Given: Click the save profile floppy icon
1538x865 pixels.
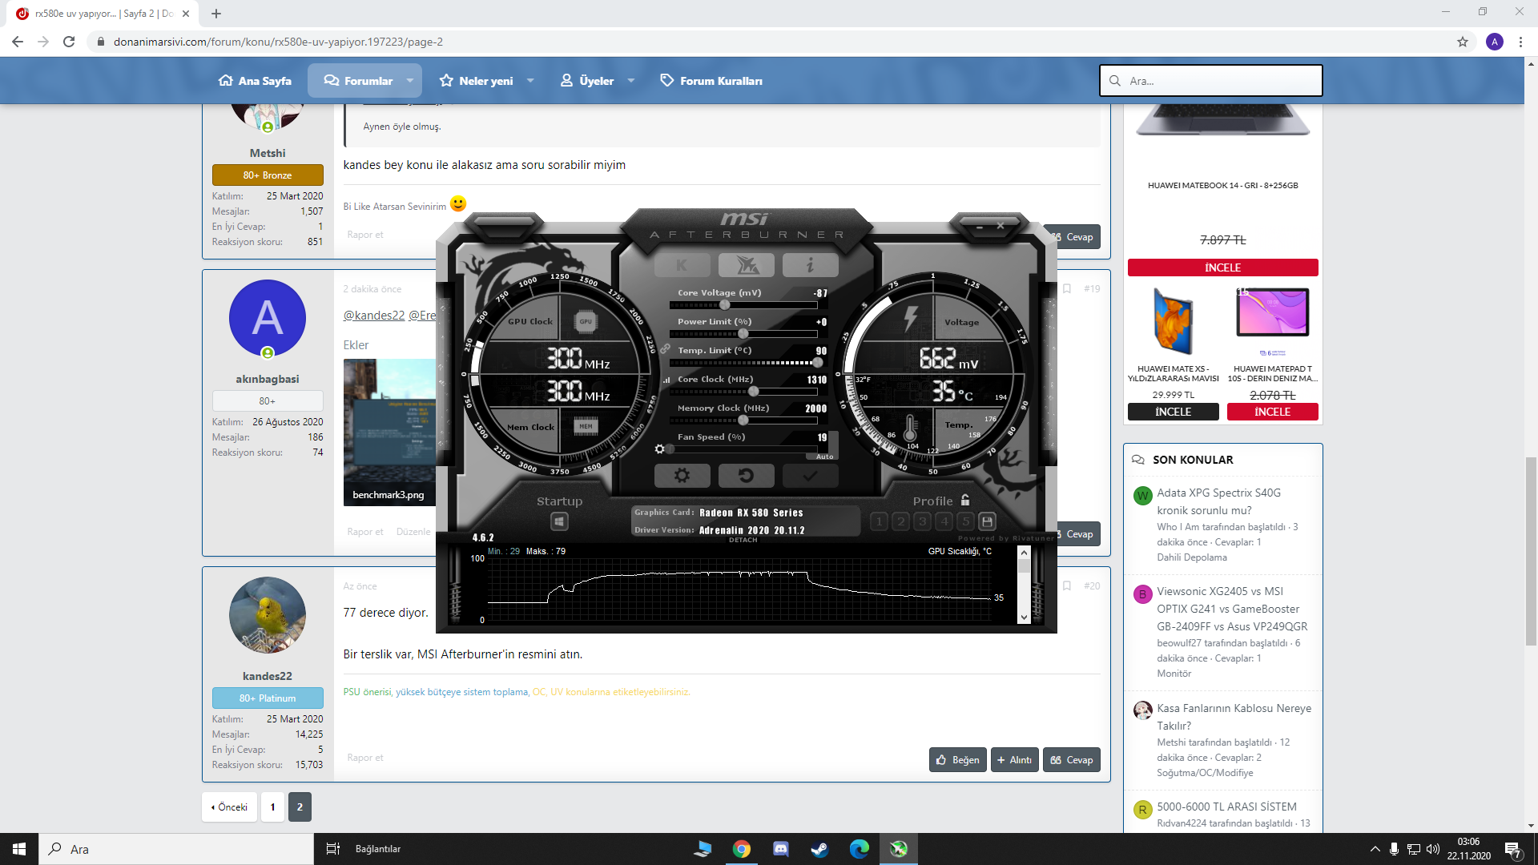Looking at the screenshot, I should (987, 521).
